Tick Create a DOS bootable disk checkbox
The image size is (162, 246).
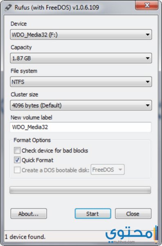17,170
